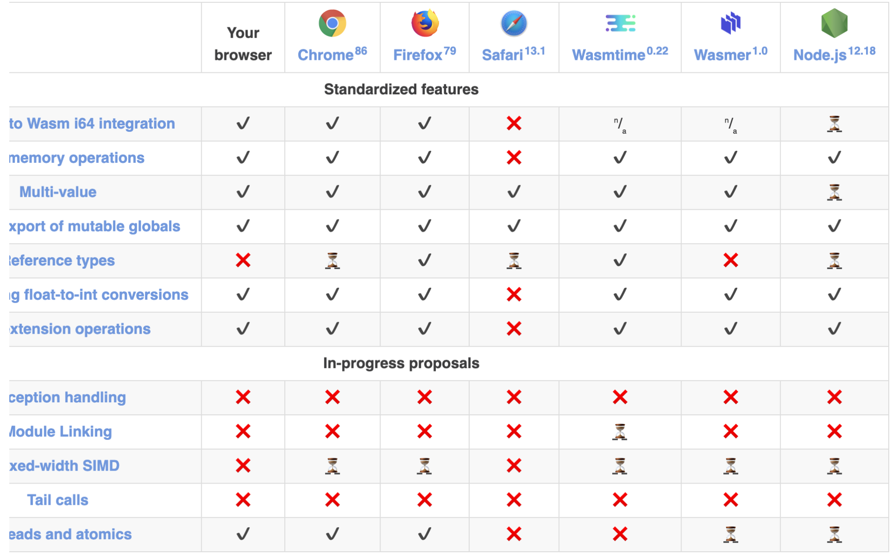
Task: Open the Wasmtime 0.22 header link
Action: click(620, 54)
